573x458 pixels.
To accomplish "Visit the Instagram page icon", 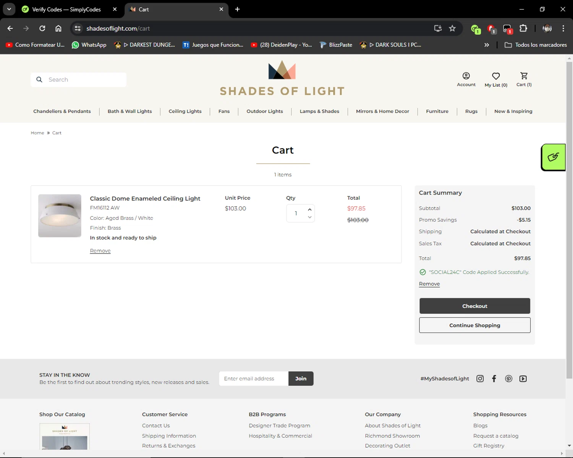I will [480, 378].
